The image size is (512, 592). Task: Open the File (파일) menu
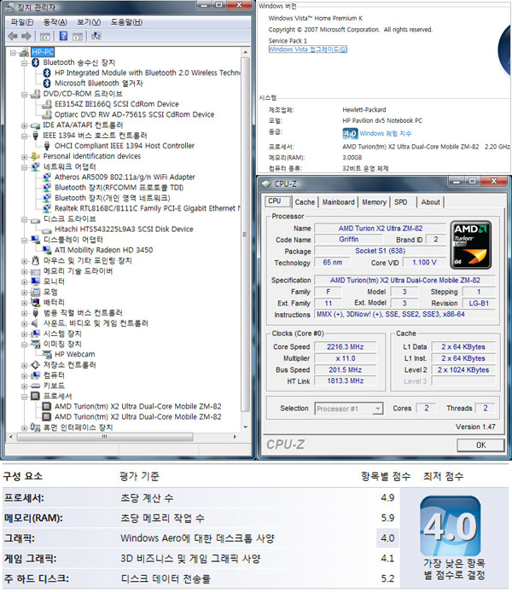click(x=22, y=22)
